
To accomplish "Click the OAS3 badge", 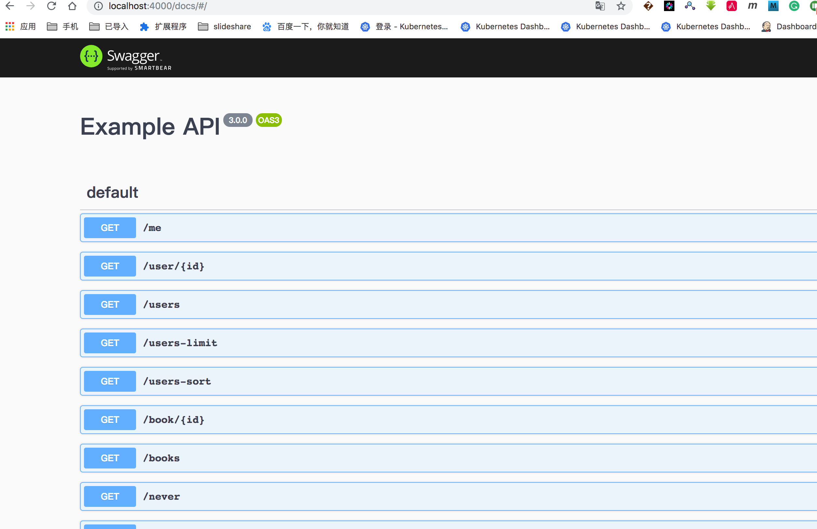I will click(269, 120).
